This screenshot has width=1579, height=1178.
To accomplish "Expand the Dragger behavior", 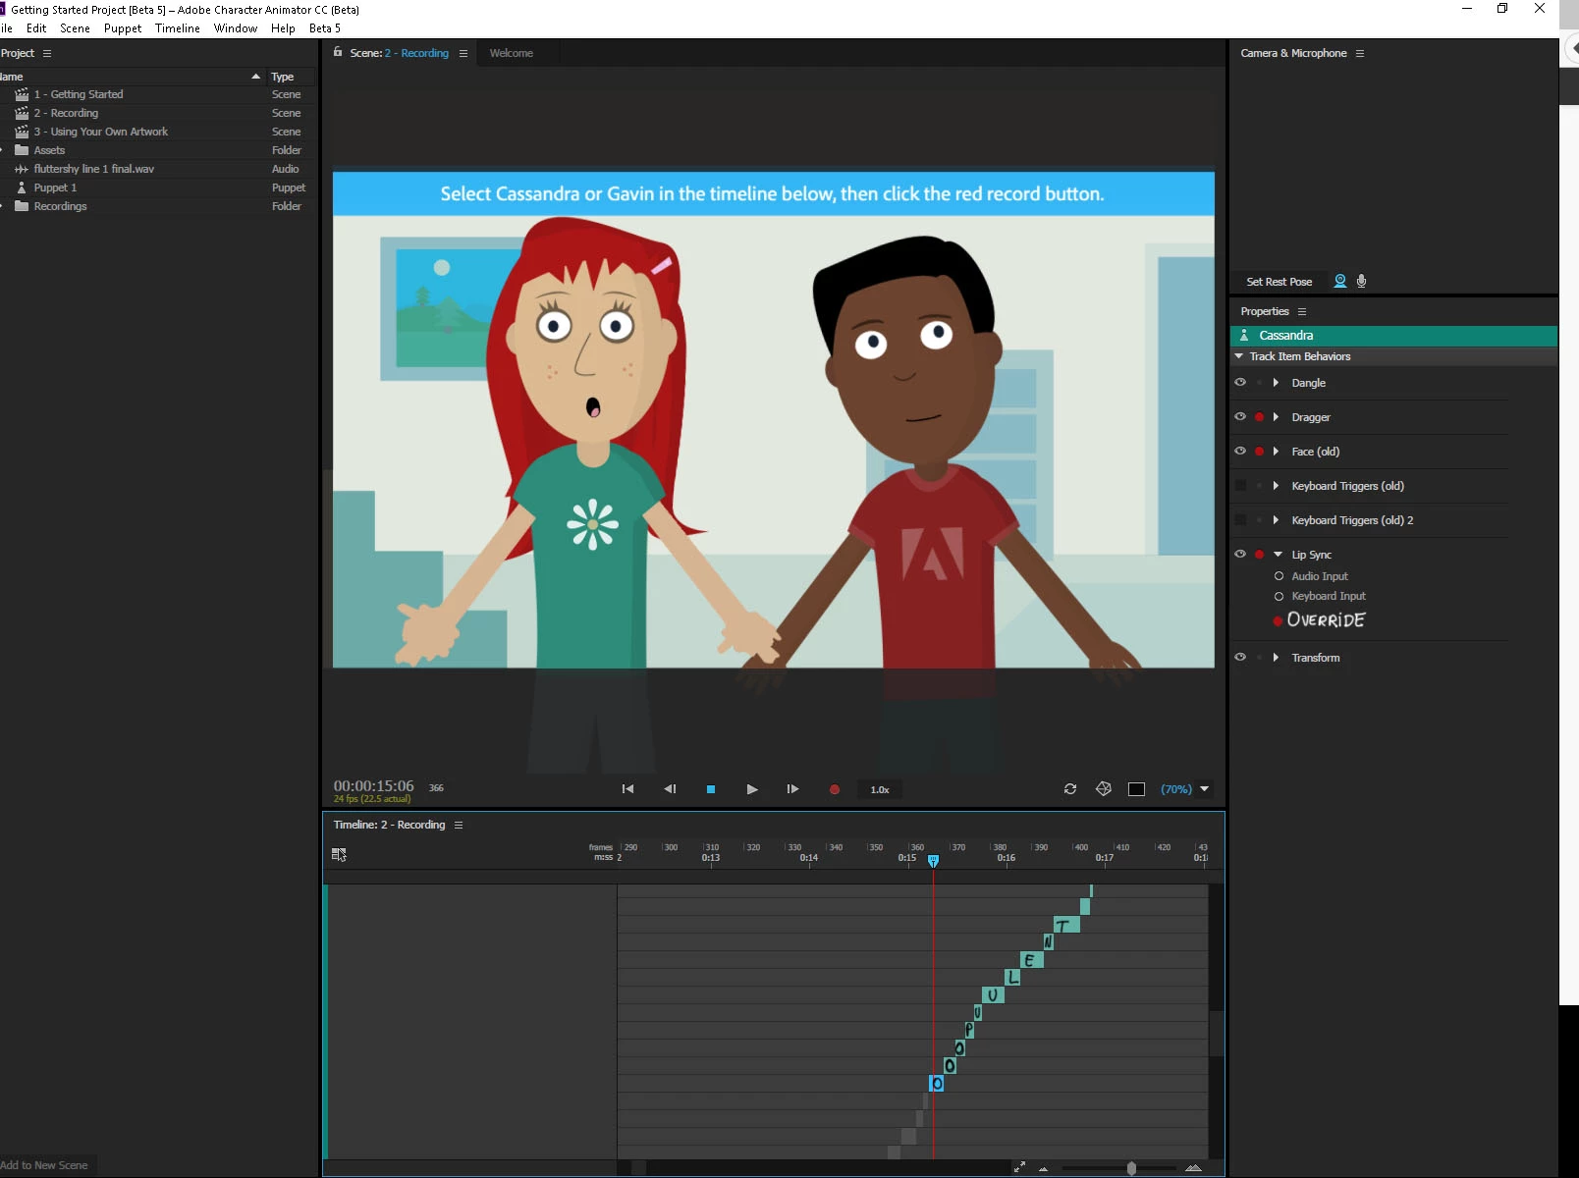I will pyautogui.click(x=1276, y=417).
